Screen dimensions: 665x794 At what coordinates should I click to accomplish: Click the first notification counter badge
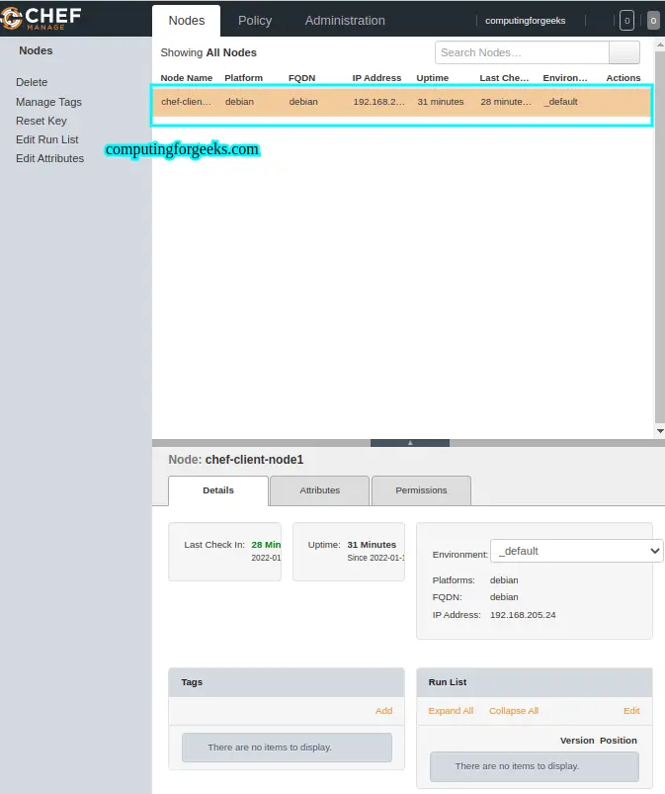coord(626,21)
